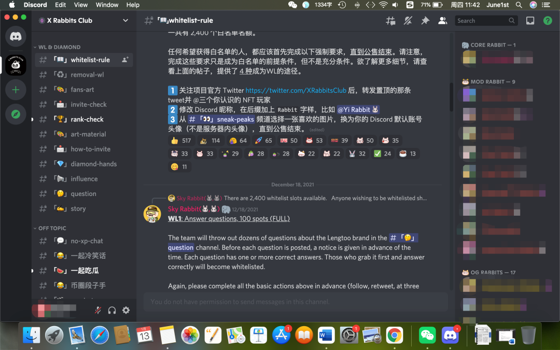
Task: Open the Help menu in menu bar
Action: (x=133, y=5)
